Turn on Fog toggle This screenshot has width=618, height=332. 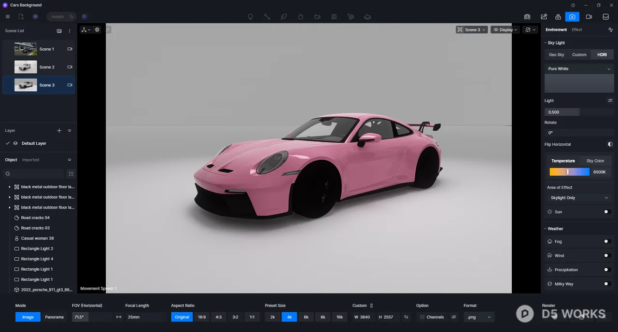[607, 241]
